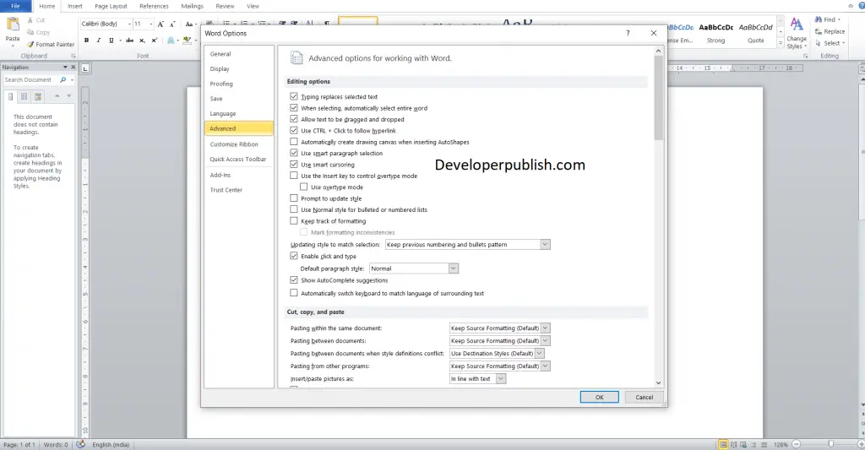Toggle Show AutoComplete suggestions checkbox
This screenshot has width=865, height=450.
pos(293,280)
